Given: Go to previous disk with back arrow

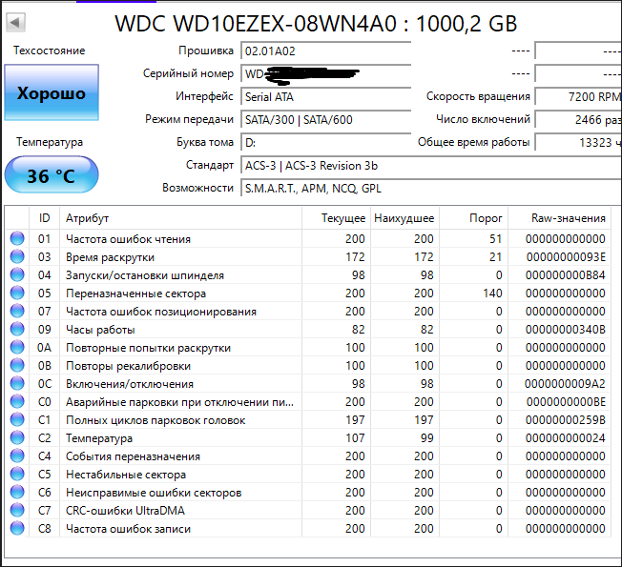Looking at the screenshot, I should [16, 23].
